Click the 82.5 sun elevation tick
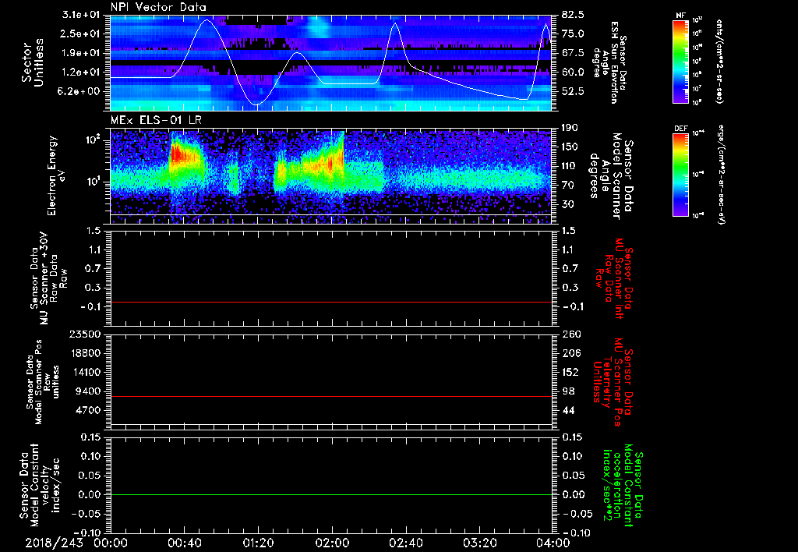 (x=573, y=15)
